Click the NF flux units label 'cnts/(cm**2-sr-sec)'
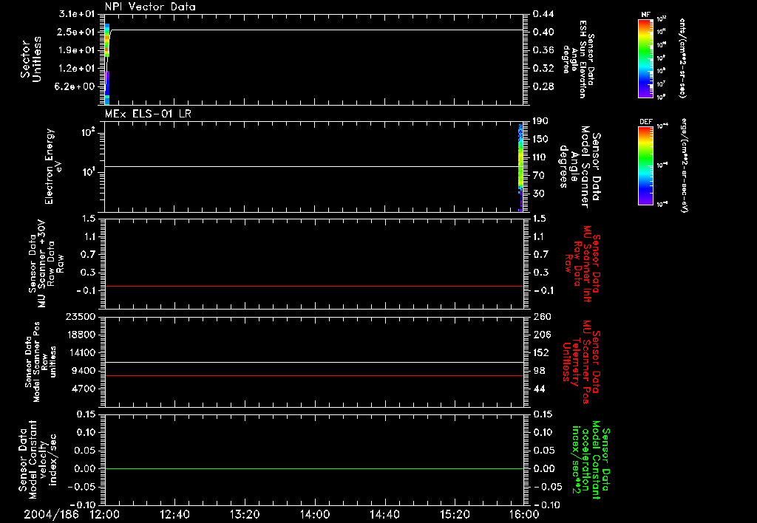Image resolution: width=757 pixels, height=523 pixels. pos(682,58)
